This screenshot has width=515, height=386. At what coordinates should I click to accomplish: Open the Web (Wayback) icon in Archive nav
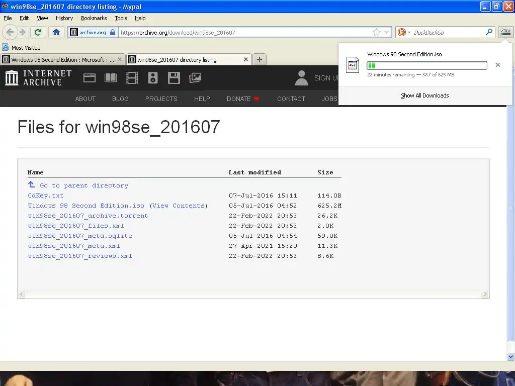tap(90, 78)
